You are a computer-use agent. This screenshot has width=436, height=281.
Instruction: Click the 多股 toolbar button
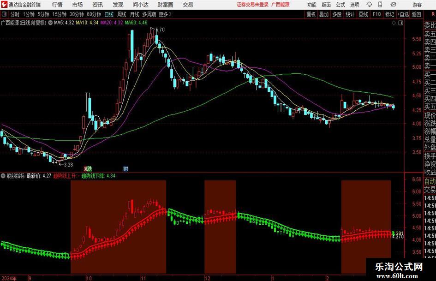(x=337, y=14)
